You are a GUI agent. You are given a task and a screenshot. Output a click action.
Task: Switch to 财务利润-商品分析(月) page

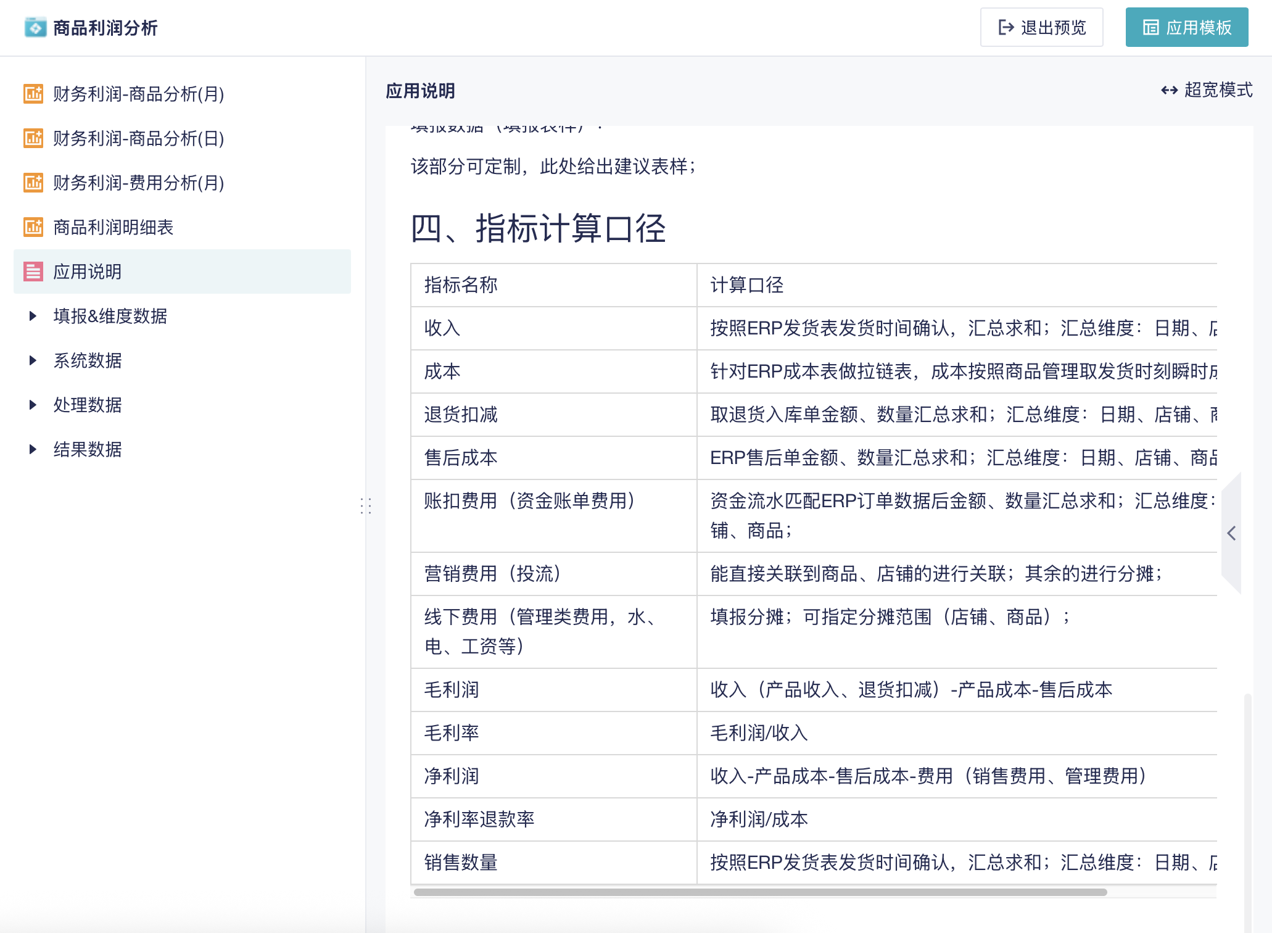(139, 94)
